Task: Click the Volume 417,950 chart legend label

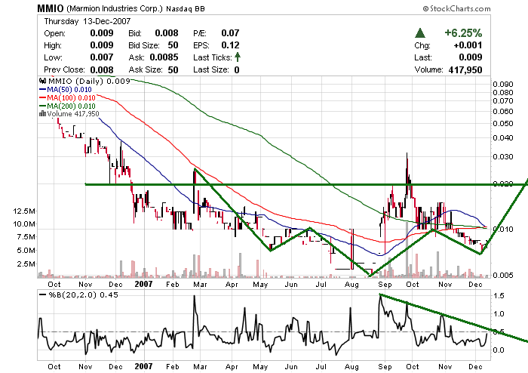Action: tap(73, 114)
